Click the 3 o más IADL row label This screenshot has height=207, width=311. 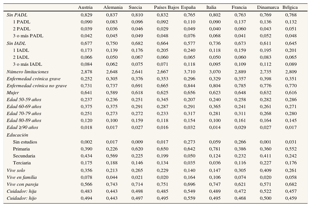point(28,64)
